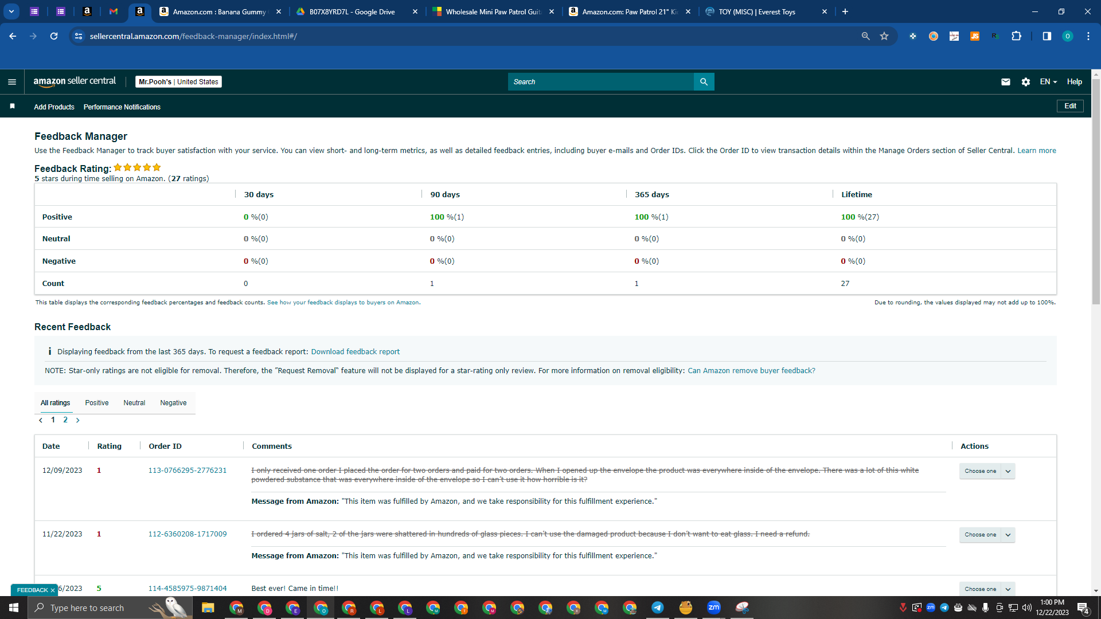
Task: Click the browser zoom magnifier icon
Action: 865,36
